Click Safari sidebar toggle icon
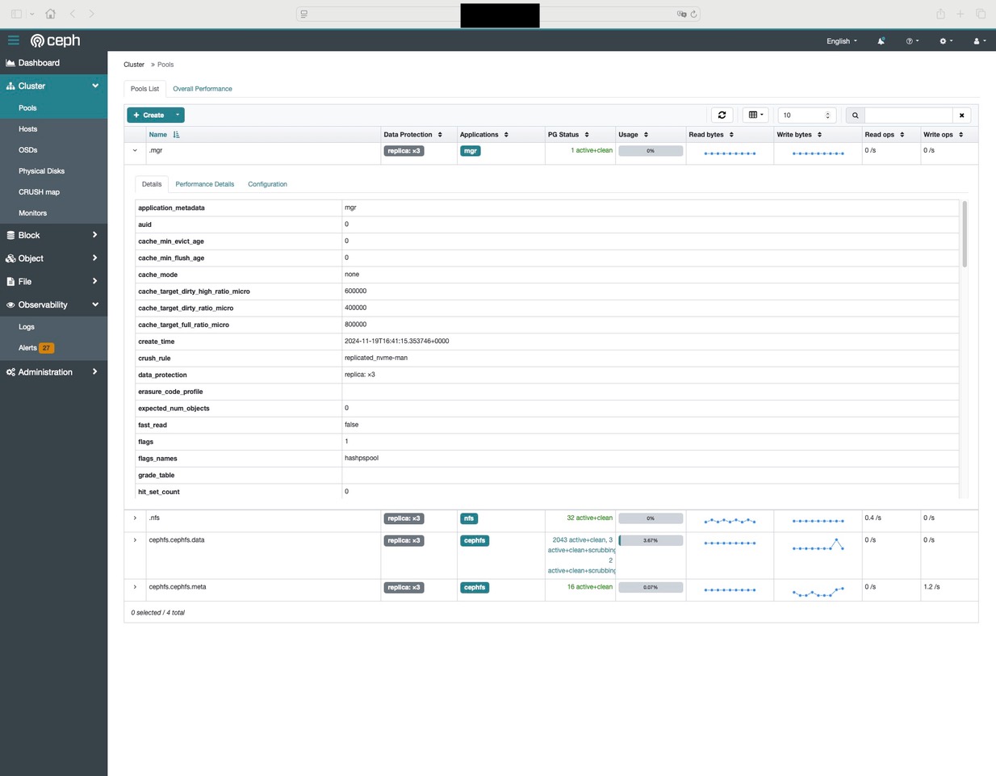This screenshot has height=776, width=996. coord(16,14)
